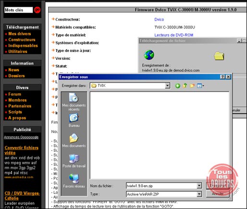Click the Annuler button in save dialog
The image size is (247, 209).
pos(218,194)
